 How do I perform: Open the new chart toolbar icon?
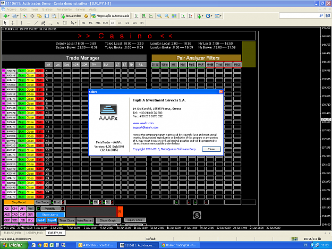pos(5,16)
